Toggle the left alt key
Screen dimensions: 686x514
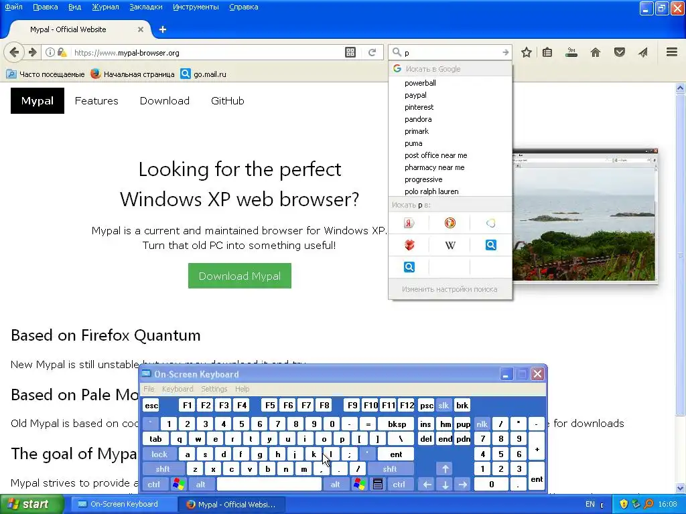(201, 485)
